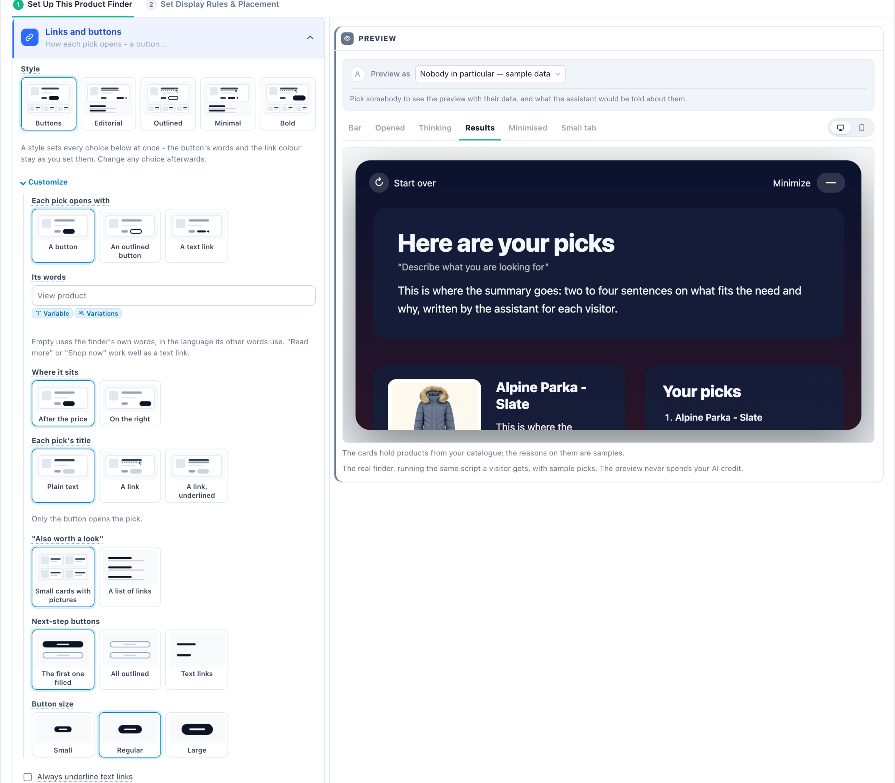Open the Preview as dropdown

point(490,74)
